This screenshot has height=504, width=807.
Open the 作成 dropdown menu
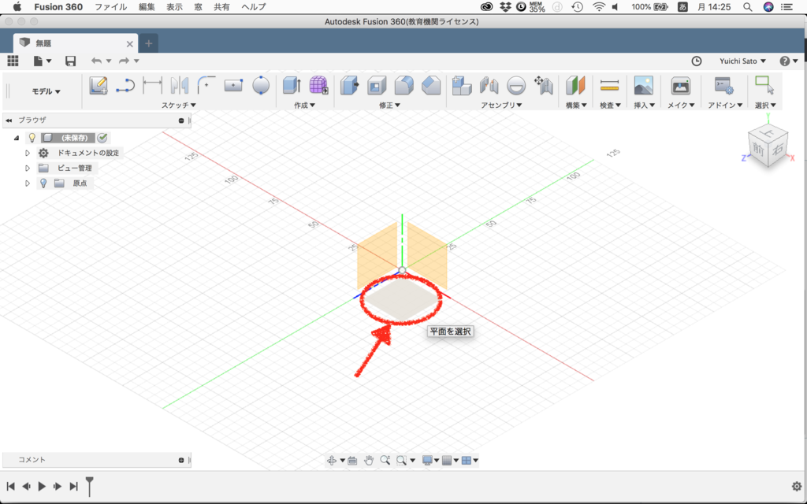tap(305, 105)
